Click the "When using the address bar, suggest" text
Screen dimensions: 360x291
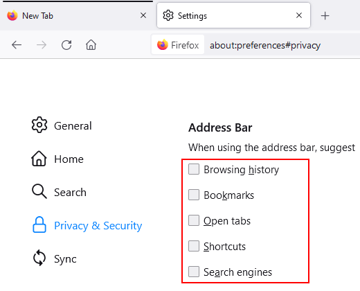pos(271,148)
